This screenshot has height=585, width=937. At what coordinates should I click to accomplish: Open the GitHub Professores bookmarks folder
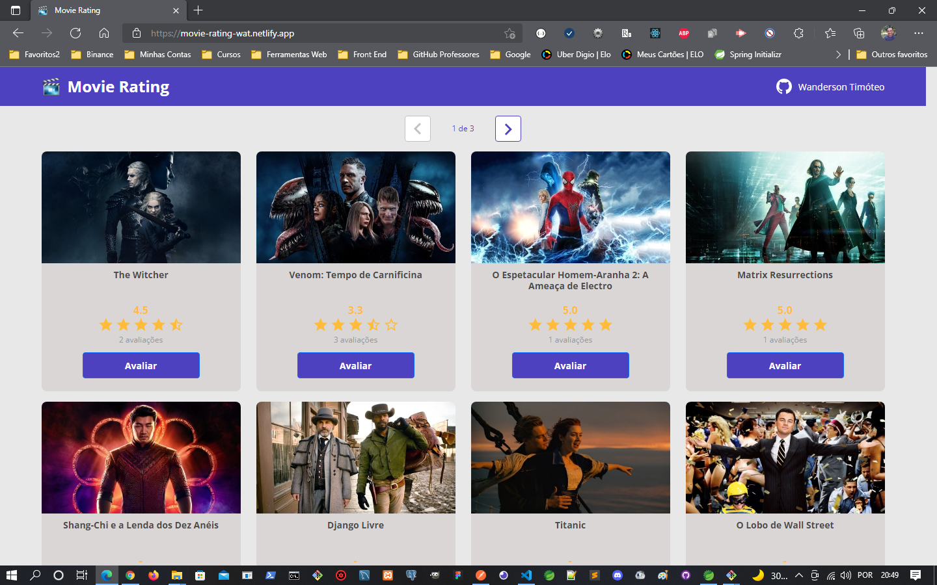(x=439, y=55)
